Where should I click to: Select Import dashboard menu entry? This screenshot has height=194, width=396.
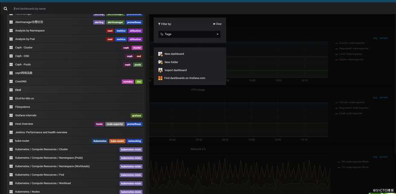[175, 70]
